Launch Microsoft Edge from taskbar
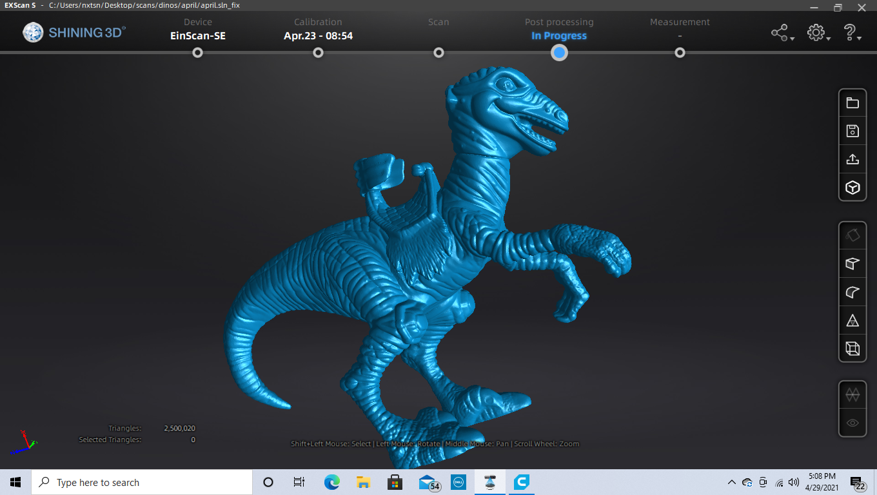 coord(331,482)
